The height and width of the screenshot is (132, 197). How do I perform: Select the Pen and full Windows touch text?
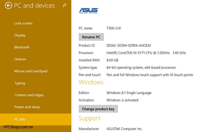[x=150, y=75]
